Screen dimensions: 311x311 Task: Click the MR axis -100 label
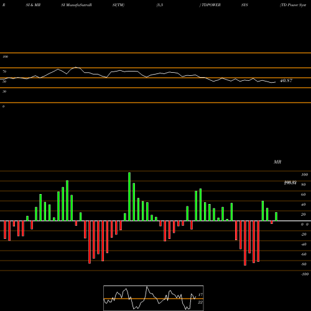tap(305, 274)
